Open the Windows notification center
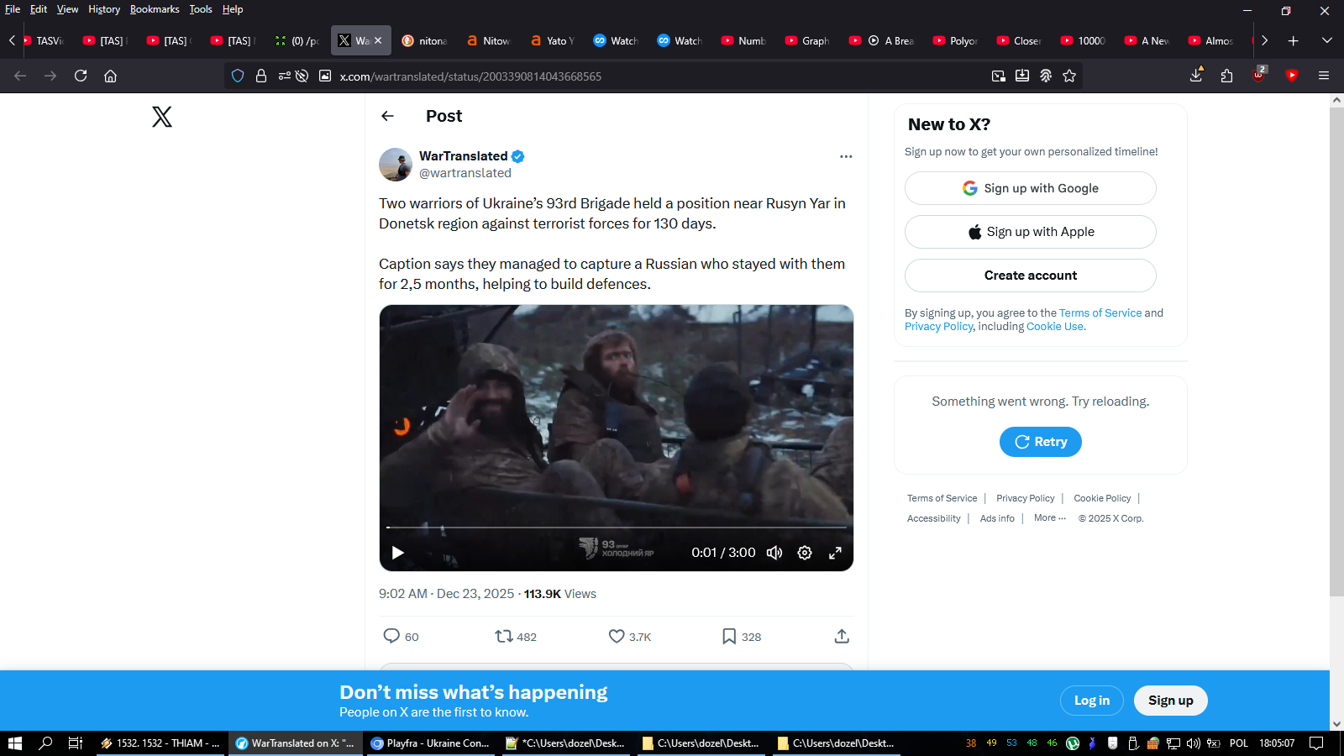Image resolution: width=1344 pixels, height=756 pixels. (1316, 743)
